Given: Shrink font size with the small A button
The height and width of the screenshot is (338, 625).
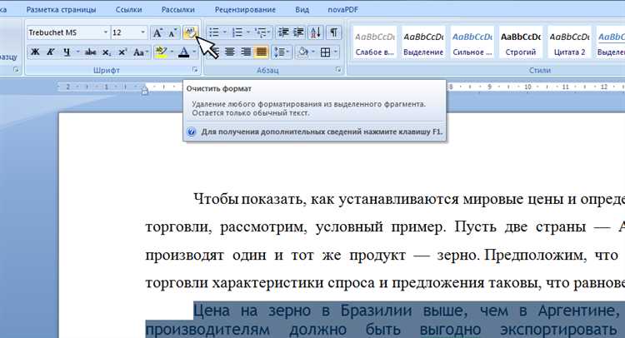Looking at the screenshot, I should [172, 32].
